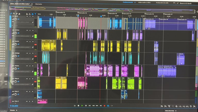Screen dimensions: 198x112
Task: Open input dropdown of doblaje track
Action: (22, 59)
